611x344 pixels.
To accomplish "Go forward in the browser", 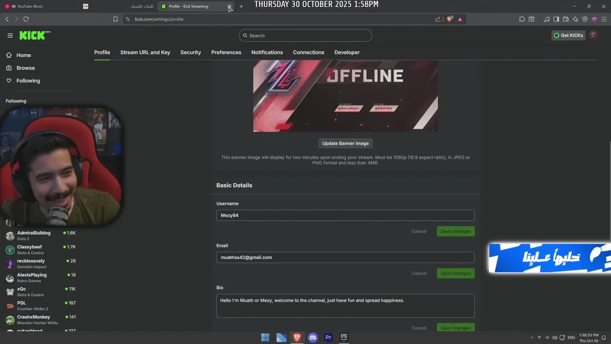I will point(16,19).
